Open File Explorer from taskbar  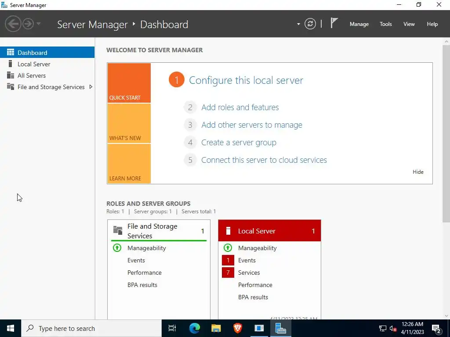pyautogui.click(x=216, y=328)
